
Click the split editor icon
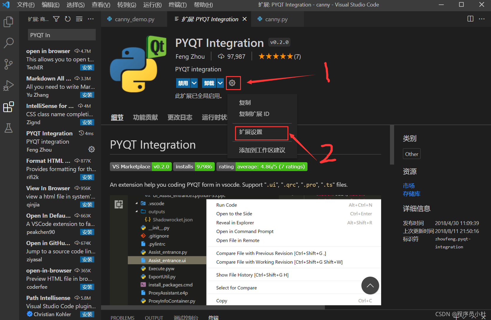470,19
